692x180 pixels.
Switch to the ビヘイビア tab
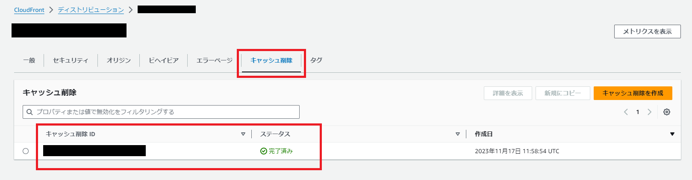[164, 60]
